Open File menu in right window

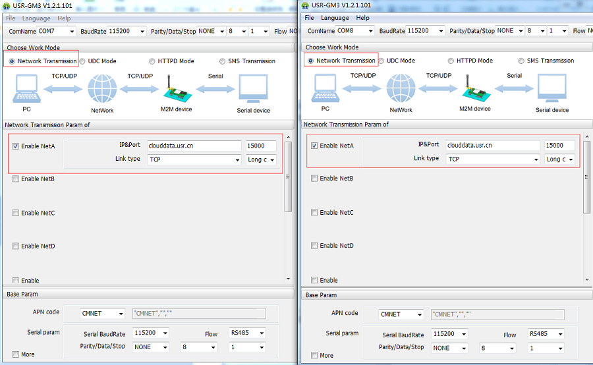tap(310, 18)
